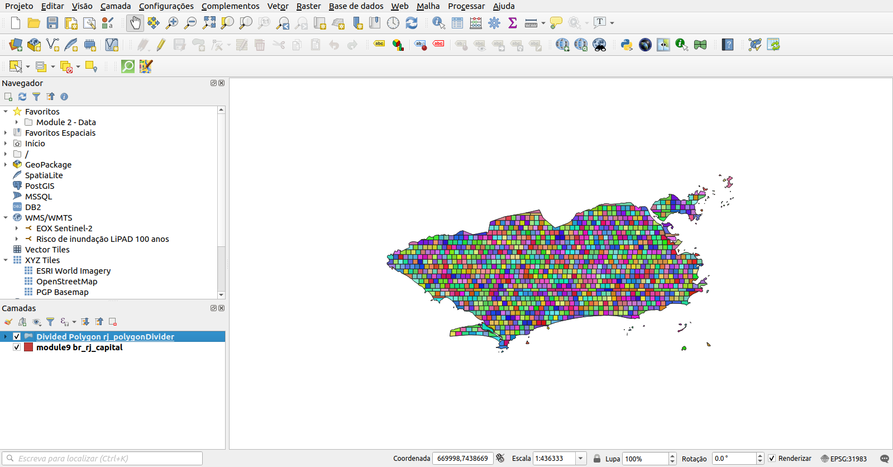Screen dimensions: 893x467
Task: Click the red swatch of module9 br_rj_capital
Action: pos(28,347)
